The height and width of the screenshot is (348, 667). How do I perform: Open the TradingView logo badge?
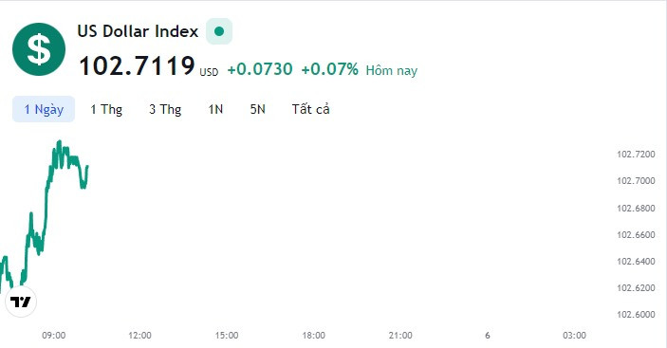click(21, 302)
